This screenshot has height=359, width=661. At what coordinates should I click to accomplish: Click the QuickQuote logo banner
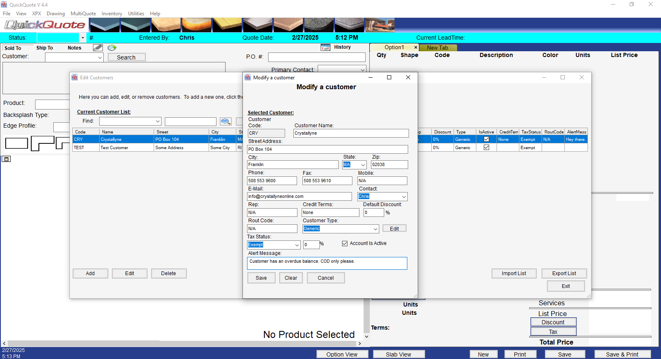click(x=45, y=25)
